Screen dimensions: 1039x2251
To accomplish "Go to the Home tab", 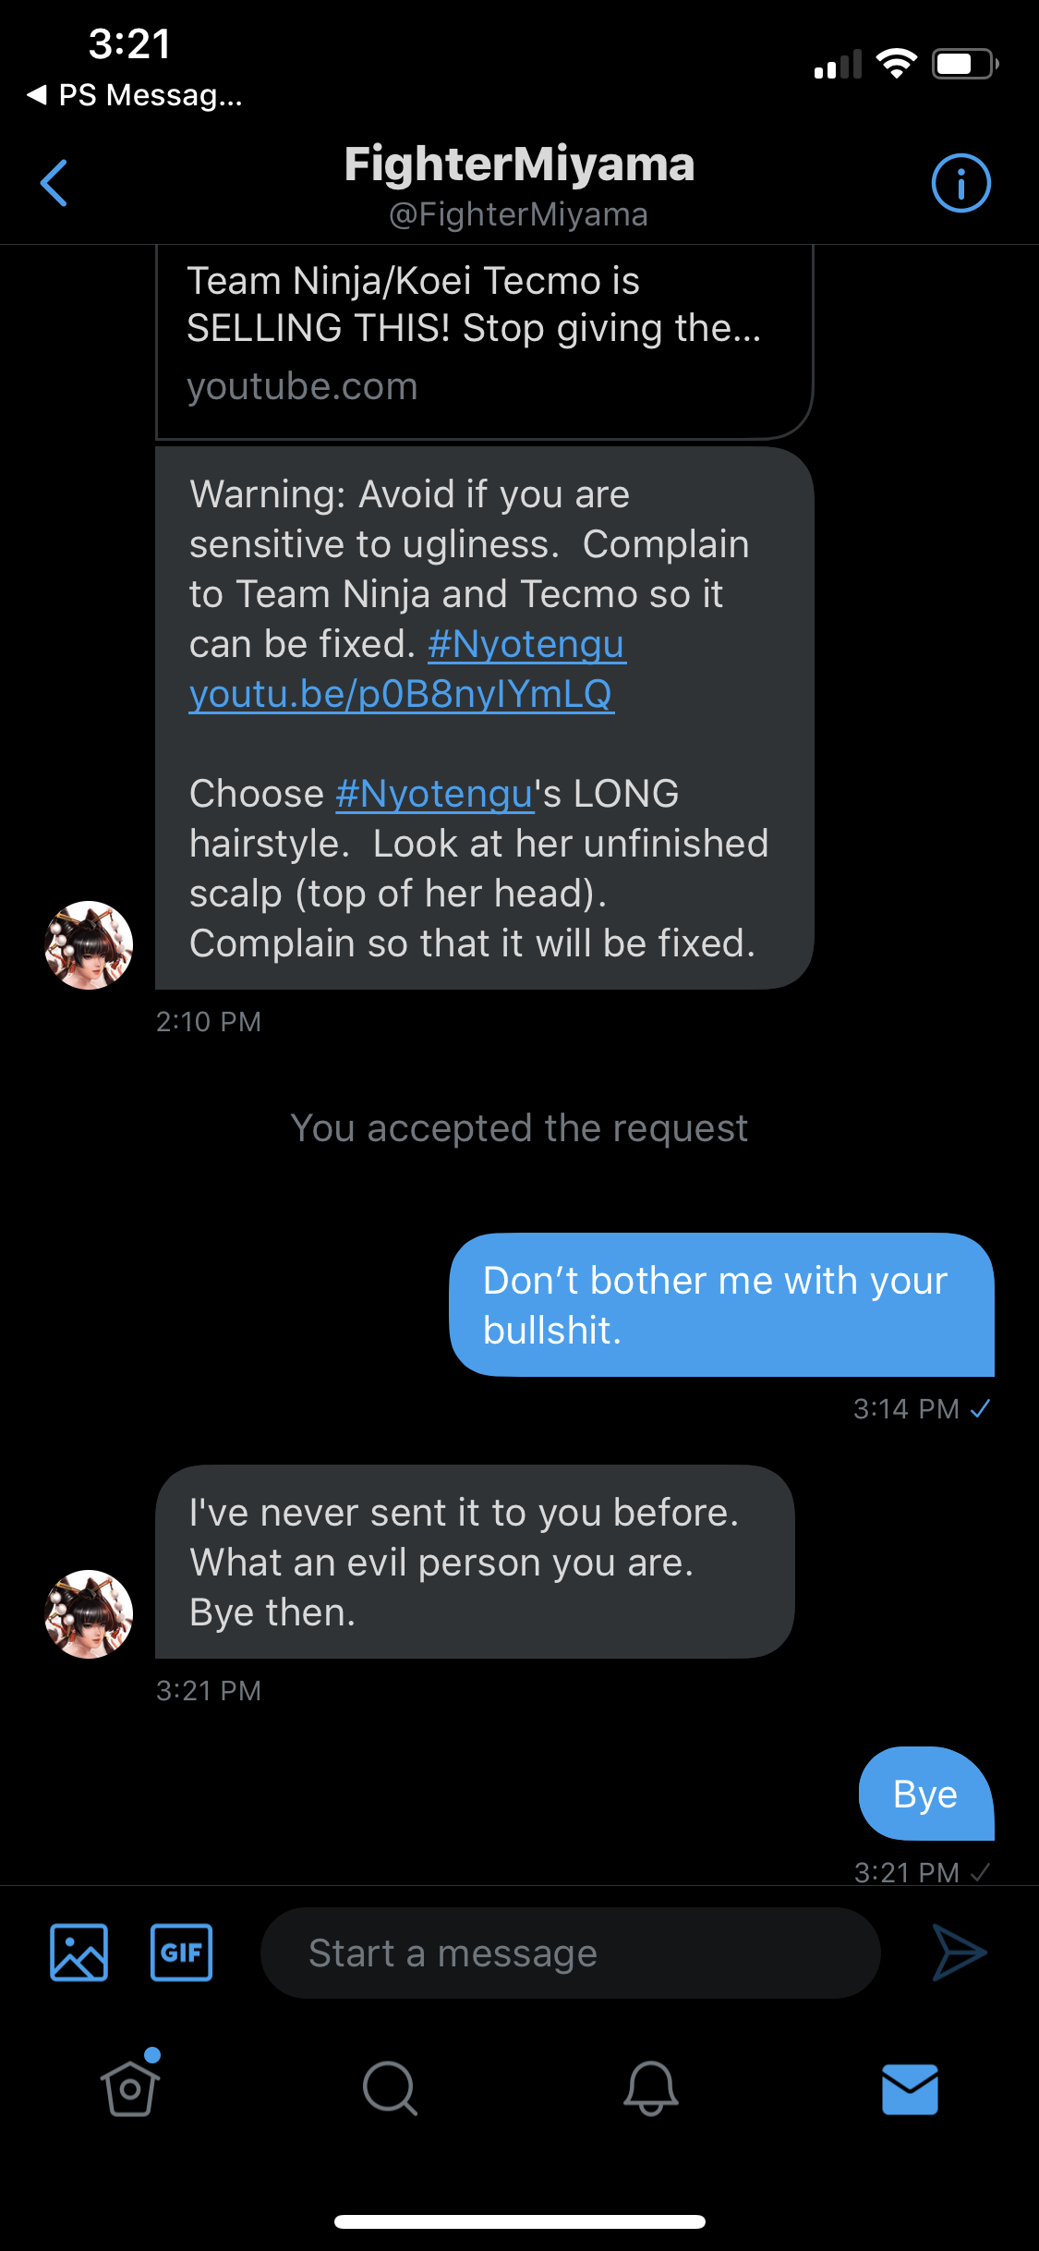I will click(130, 2087).
